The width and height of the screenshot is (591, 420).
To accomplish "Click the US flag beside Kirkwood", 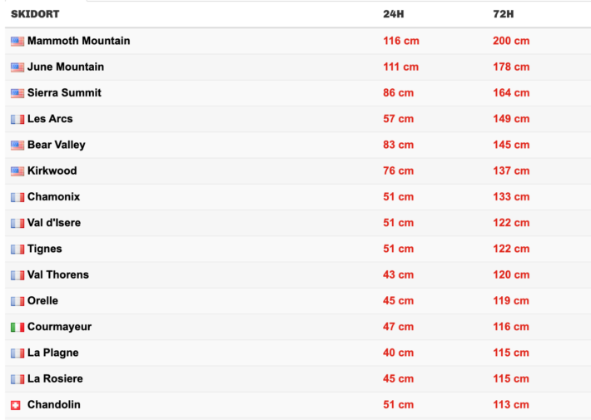I will [x=17, y=171].
